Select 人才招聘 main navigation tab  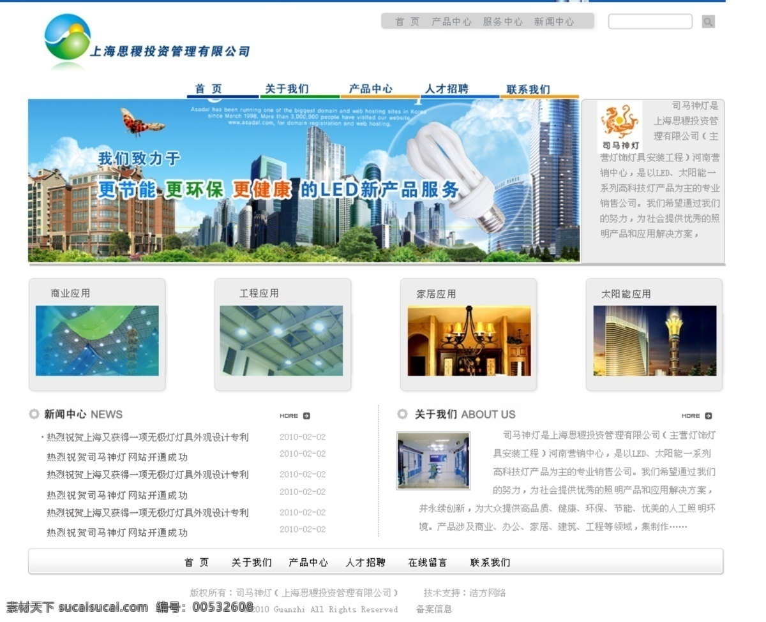(447, 89)
